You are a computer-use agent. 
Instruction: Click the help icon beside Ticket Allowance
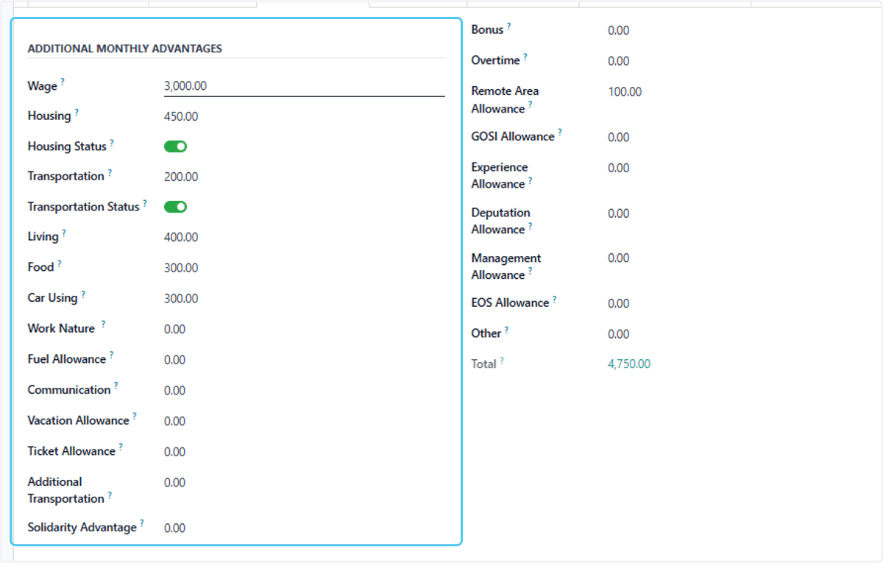[x=121, y=447]
